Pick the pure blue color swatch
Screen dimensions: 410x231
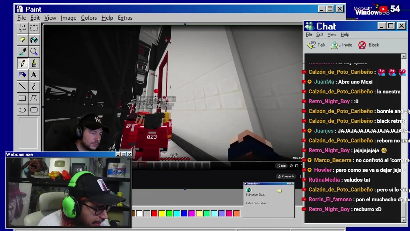tap(184, 213)
